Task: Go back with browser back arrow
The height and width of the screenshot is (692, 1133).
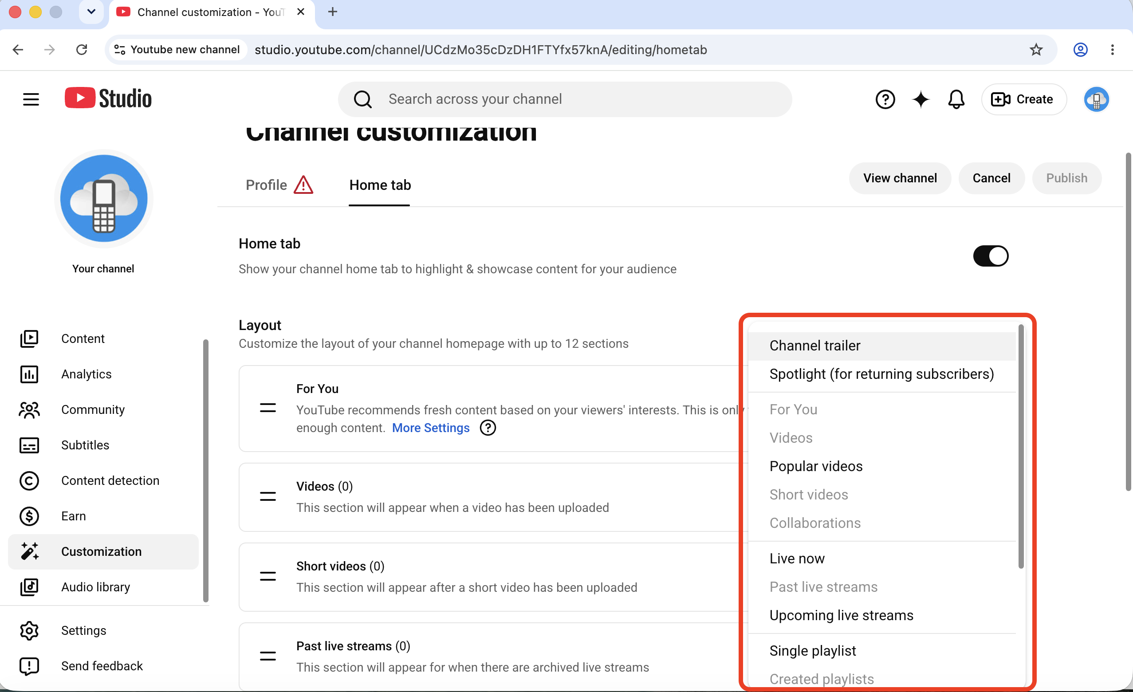Action: (18, 50)
